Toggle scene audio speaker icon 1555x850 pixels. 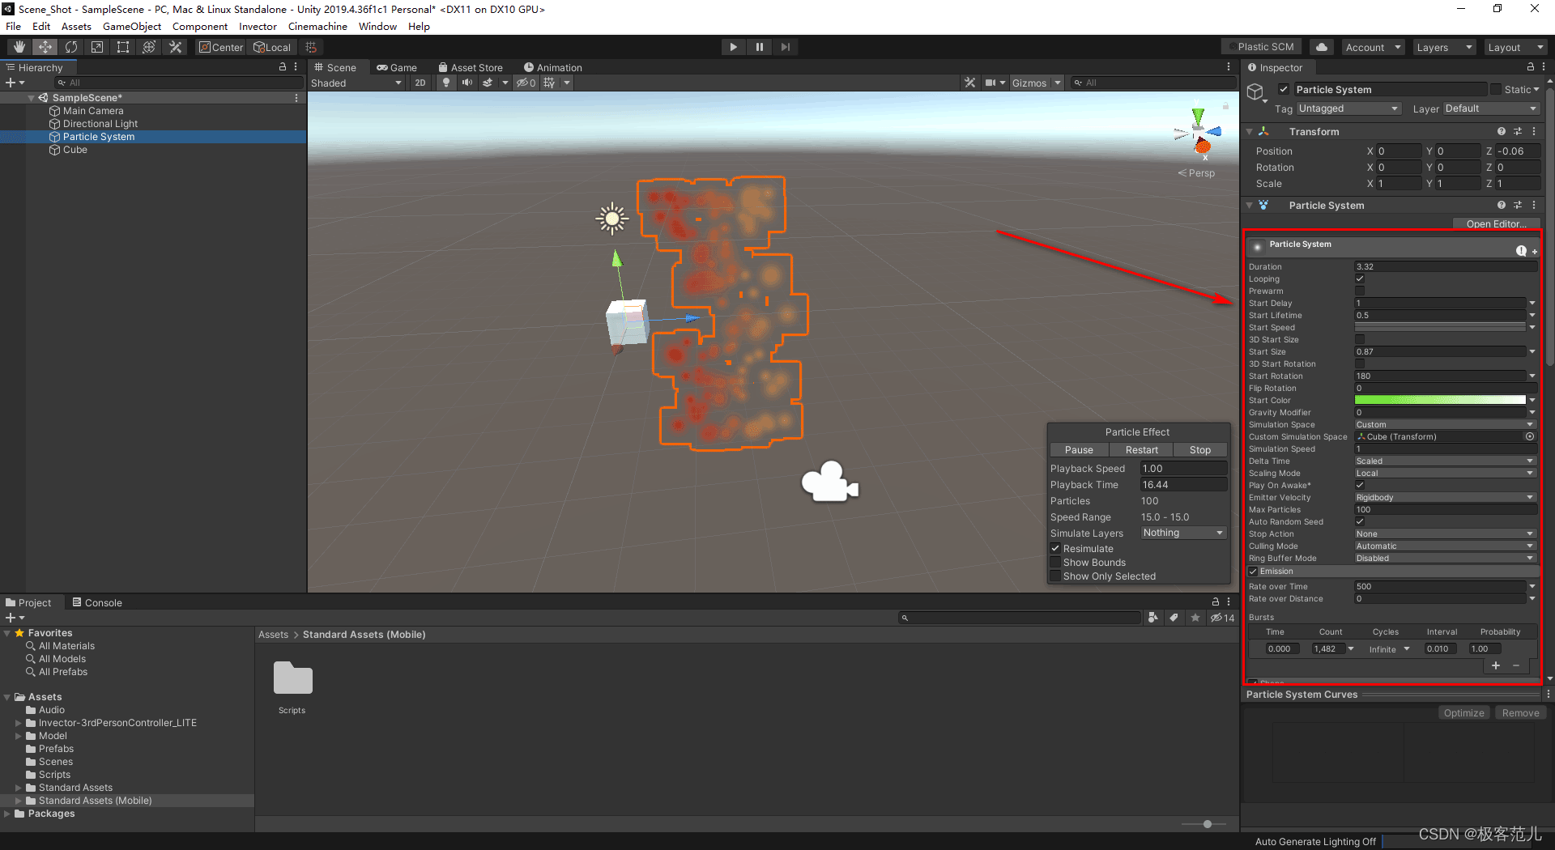tap(467, 83)
